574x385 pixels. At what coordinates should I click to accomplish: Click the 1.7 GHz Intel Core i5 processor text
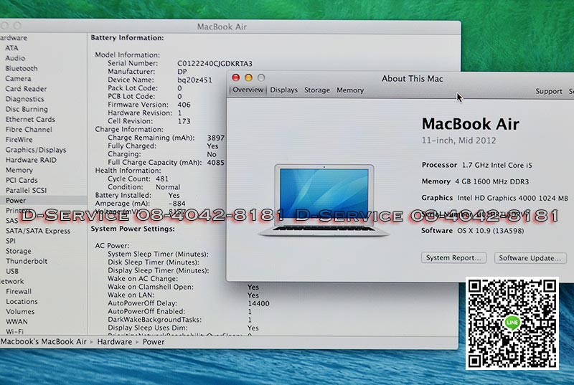click(x=497, y=166)
